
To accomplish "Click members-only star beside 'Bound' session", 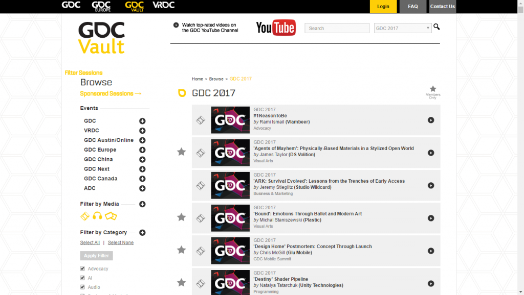I will (x=182, y=217).
